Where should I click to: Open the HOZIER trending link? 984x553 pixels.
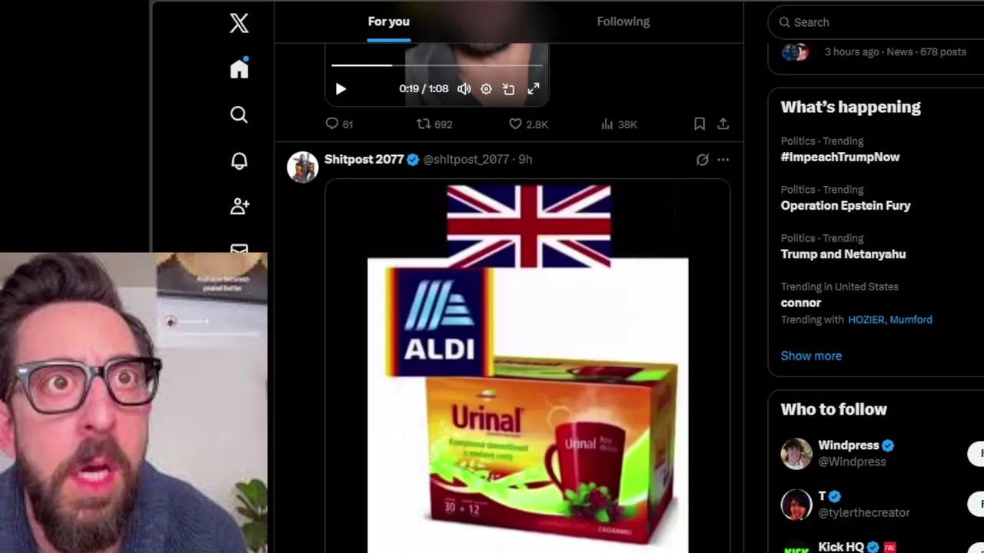click(x=866, y=320)
